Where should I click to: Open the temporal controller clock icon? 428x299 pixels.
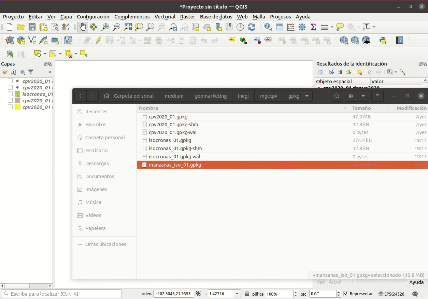click(240, 27)
